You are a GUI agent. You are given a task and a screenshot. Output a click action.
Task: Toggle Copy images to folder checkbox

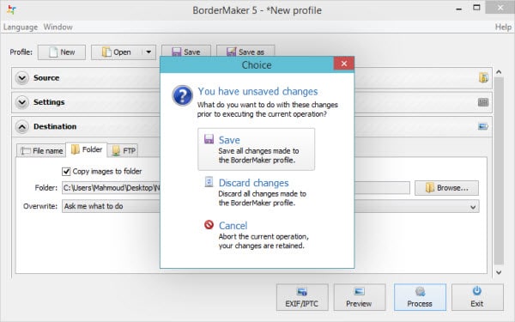[66, 172]
